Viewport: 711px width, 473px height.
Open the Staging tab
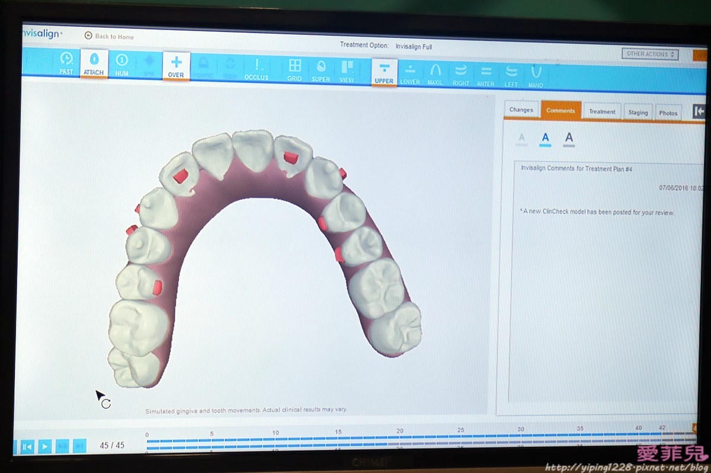tap(638, 112)
